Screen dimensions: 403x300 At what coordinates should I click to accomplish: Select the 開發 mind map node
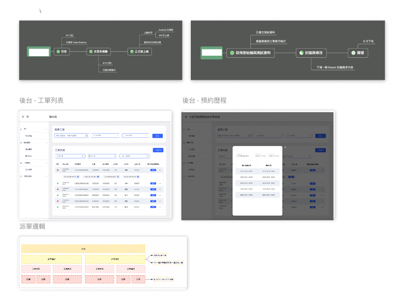coord(358,53)
